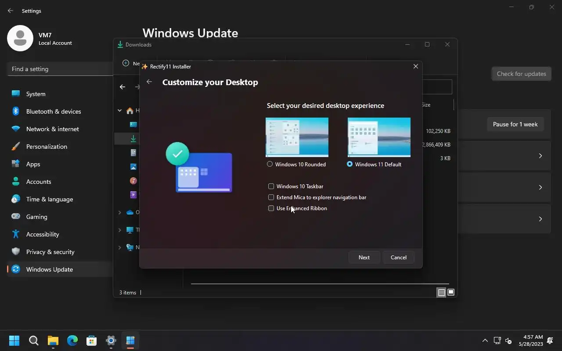Collapse the Home tree node in explorer
The height and width of the screenshot is (351, 562).
[119, 111]
